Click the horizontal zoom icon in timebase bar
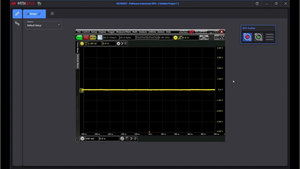This screenshot has height=169, width=300. 122,139
